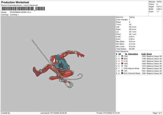This screenshot has width=163, height=115.
Task: Pick the peach 1118 thread swatch
Action: coord(122,61)
